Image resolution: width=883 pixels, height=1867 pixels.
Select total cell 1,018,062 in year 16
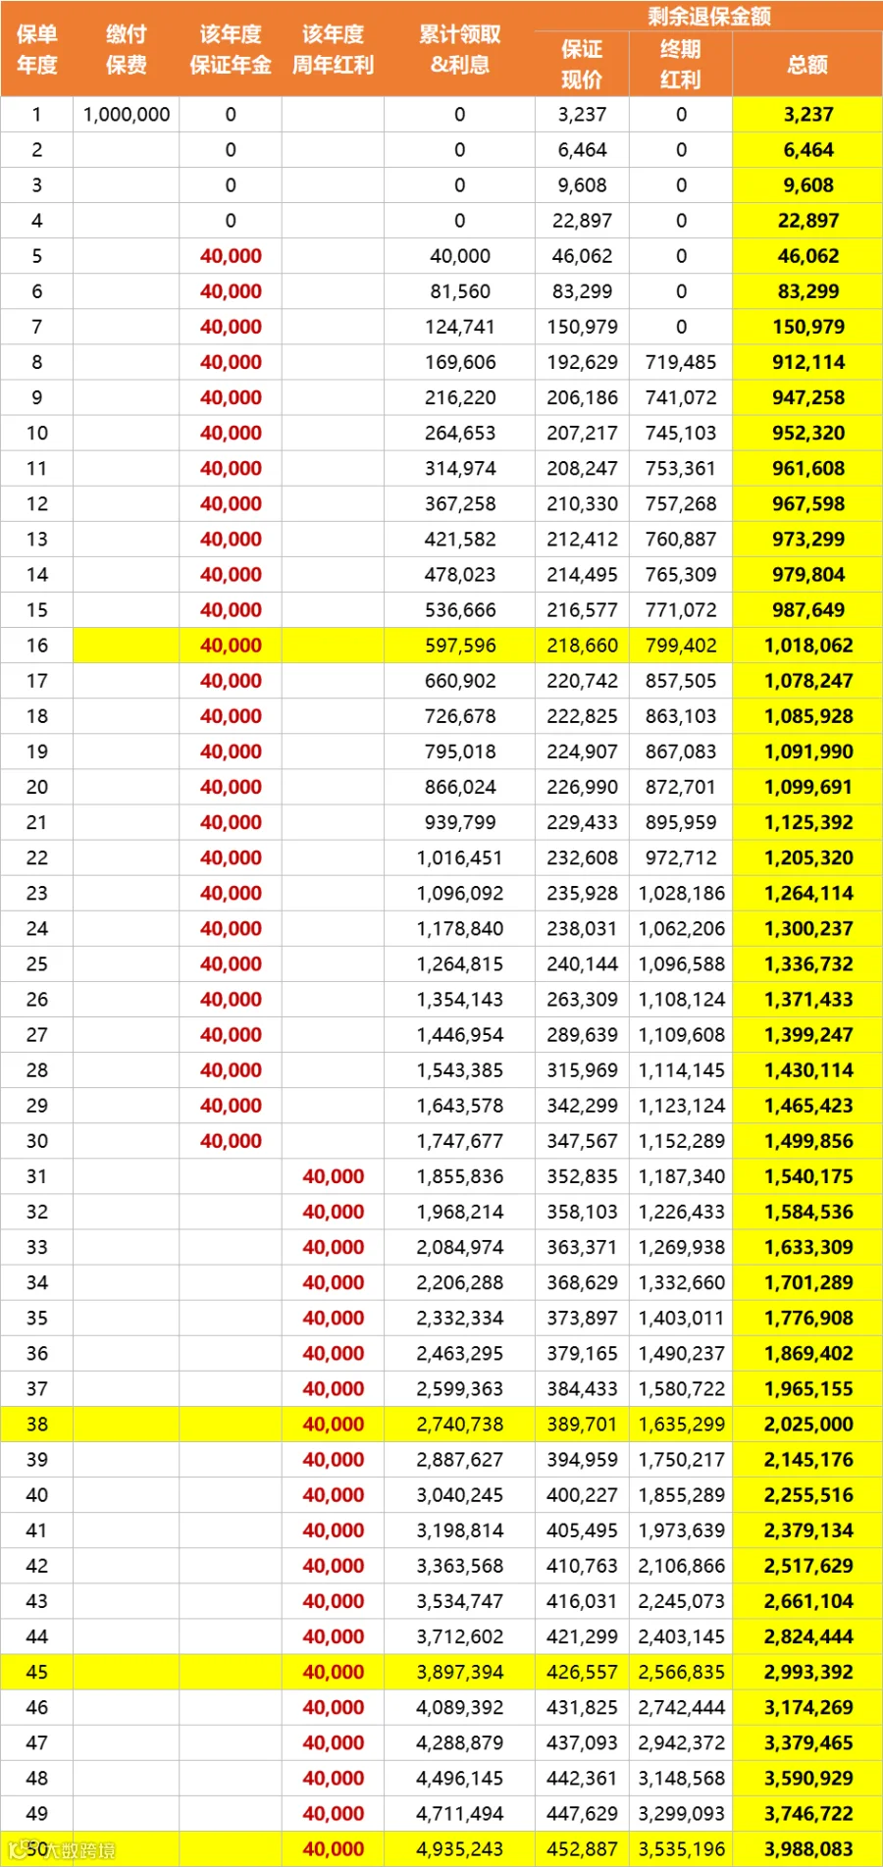pos(807,646)
